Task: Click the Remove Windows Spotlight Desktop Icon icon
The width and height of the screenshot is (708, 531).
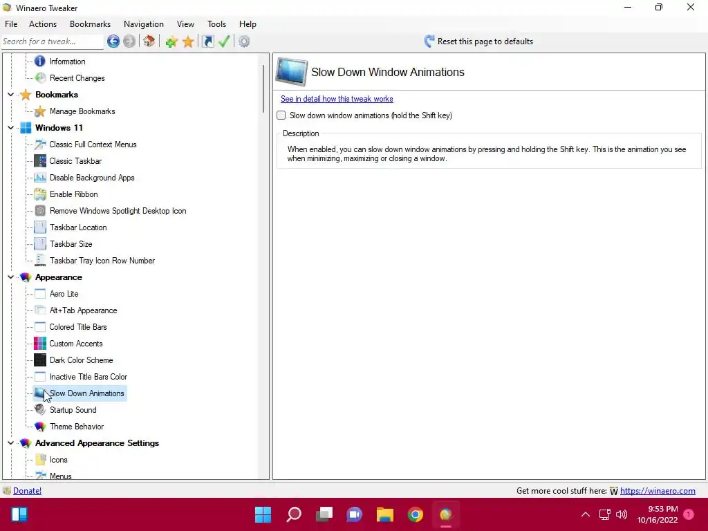Action: click(x=40, y=211)
